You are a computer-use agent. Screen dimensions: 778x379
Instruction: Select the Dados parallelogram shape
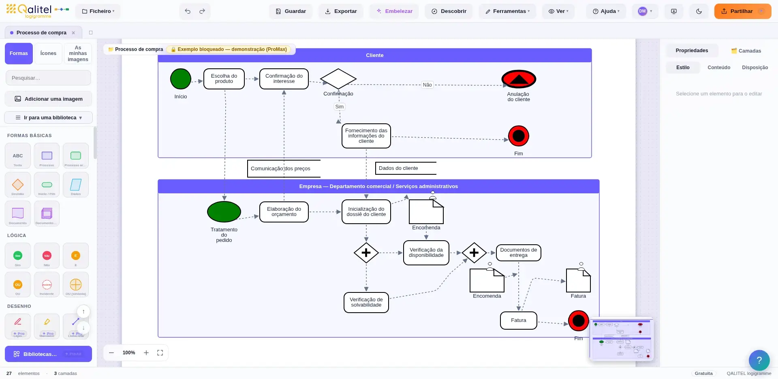click(x=76, y=184)
